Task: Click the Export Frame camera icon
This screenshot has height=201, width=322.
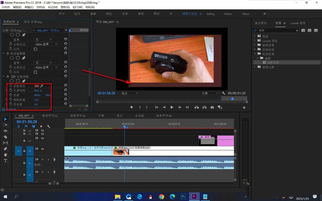Action: 212,107
